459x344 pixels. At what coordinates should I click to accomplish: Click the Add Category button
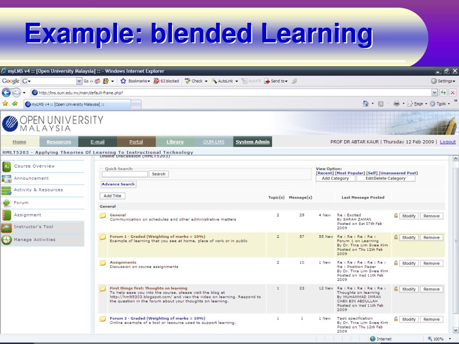coord(335,178)
